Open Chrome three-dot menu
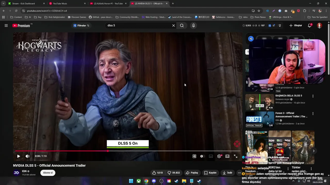Screen dimensions: 330x185 tap(326, 11)
